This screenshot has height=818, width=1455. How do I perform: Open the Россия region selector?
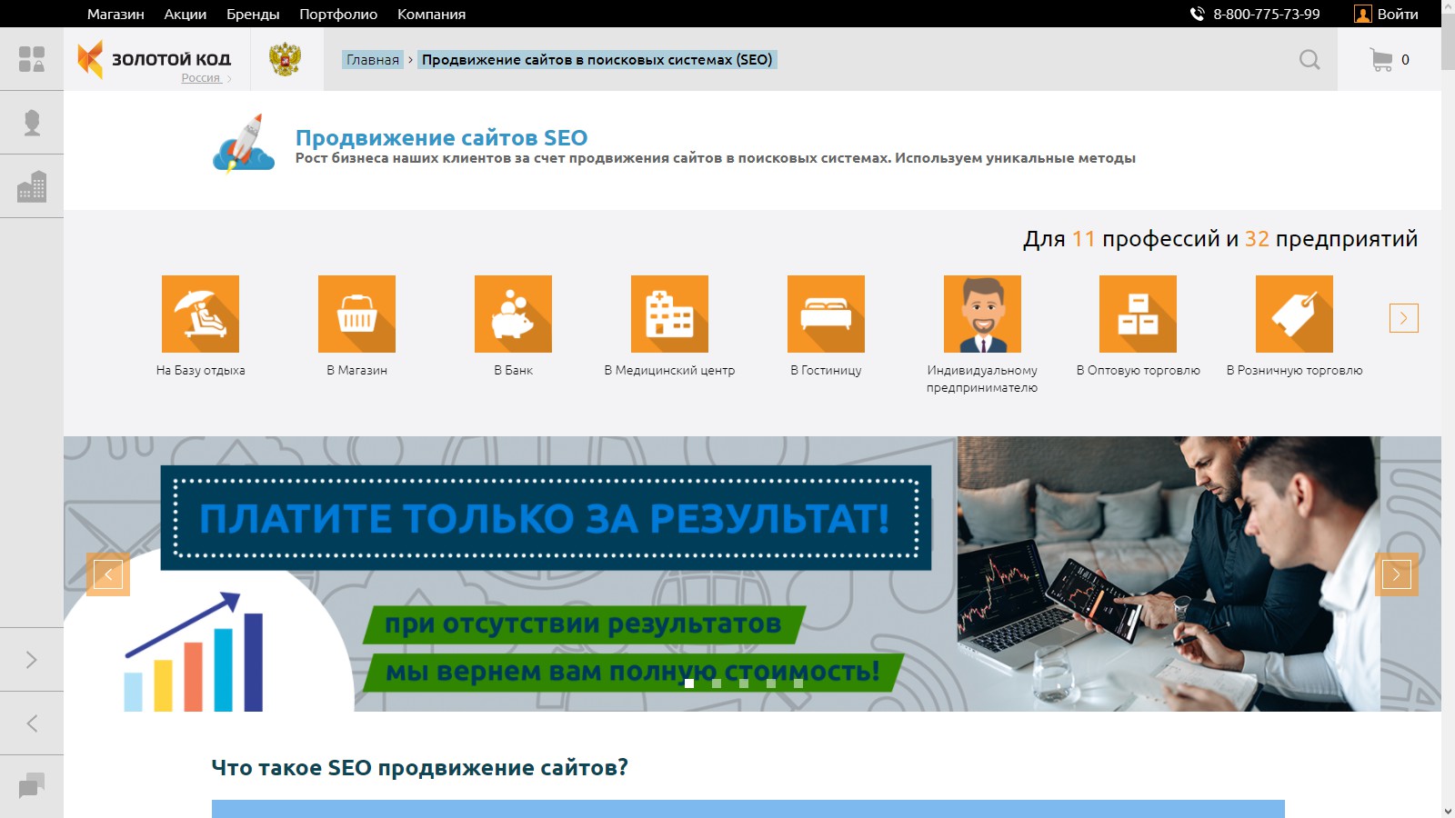(206, 78)
